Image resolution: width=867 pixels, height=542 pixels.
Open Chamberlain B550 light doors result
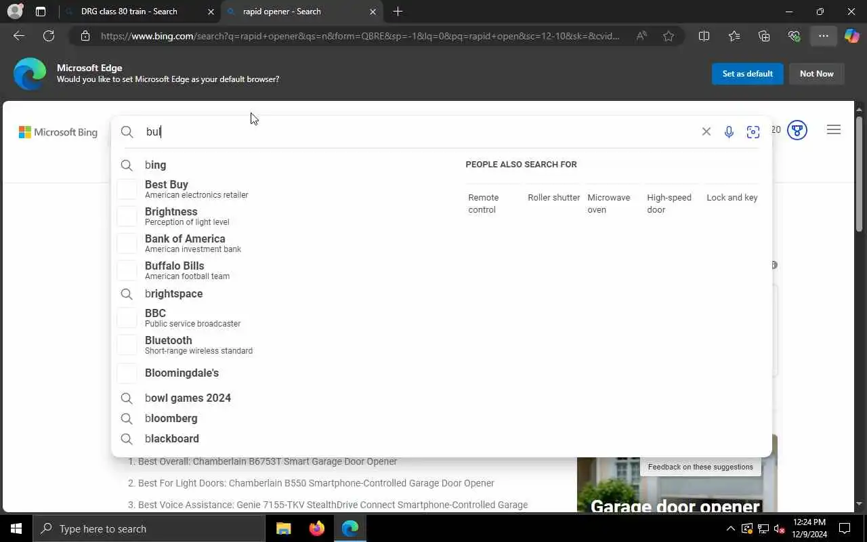coord(316,483)
